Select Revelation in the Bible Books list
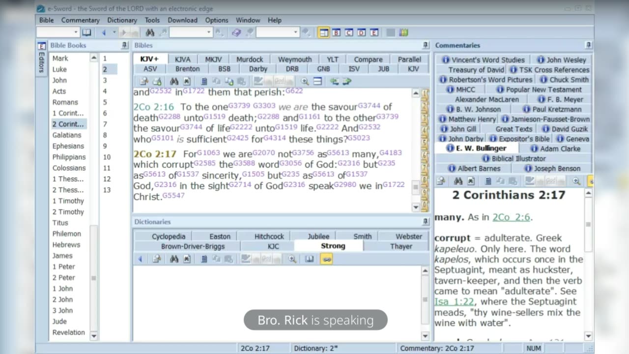The image size is (629, 354). click(69, 332)
